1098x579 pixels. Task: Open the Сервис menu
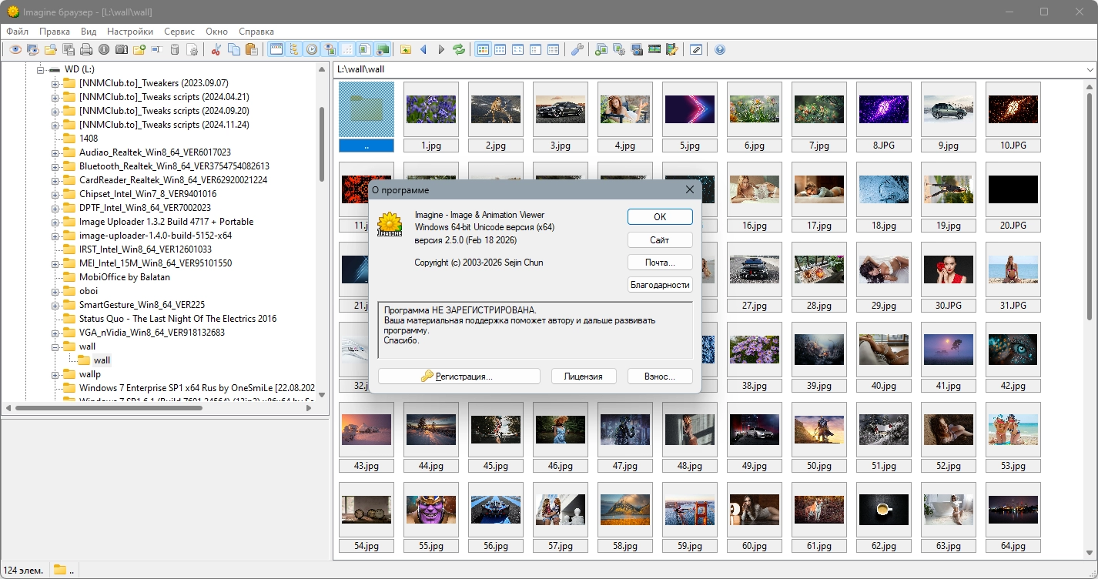(x=179, y=32)
